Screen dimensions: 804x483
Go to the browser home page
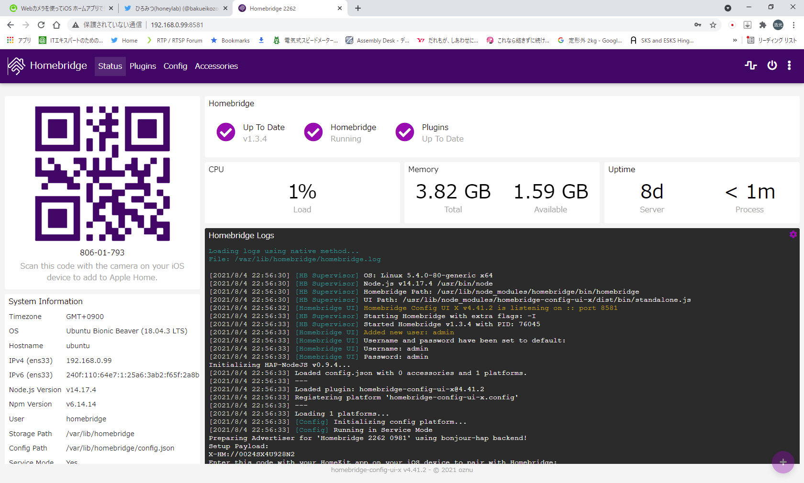[x=56, y=25]
